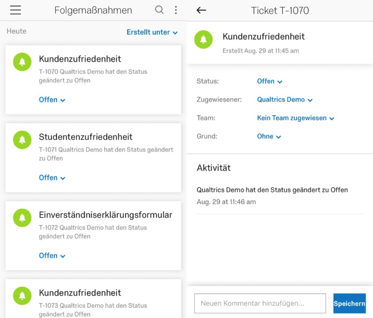Screen dimensions: 373x318
Task: Open the 'Erstellt unter' sort dropdown
Action: [152, 32]
